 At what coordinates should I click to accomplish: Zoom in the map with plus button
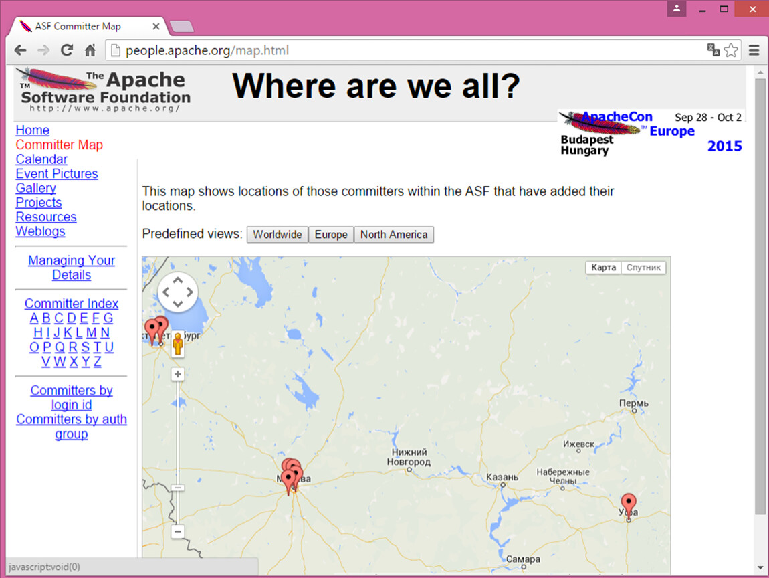point(178,375)
